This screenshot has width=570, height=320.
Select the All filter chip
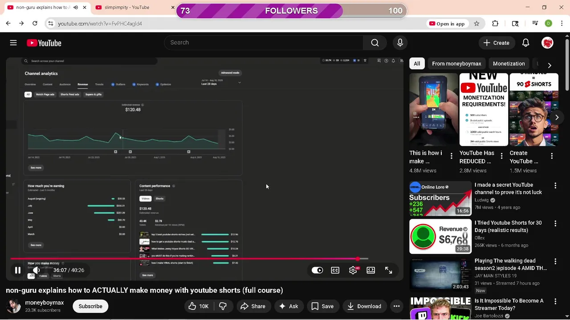[417, 64]
